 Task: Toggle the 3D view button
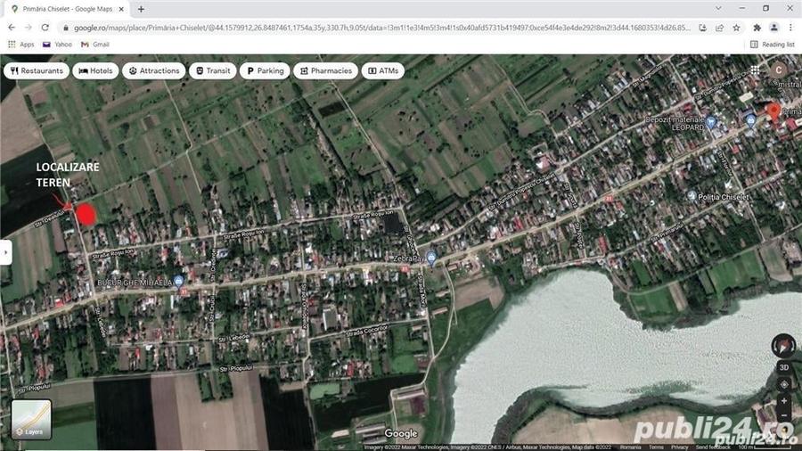point(783,367)
